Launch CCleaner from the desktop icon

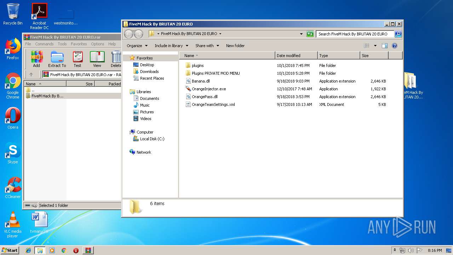click(13, 188)
